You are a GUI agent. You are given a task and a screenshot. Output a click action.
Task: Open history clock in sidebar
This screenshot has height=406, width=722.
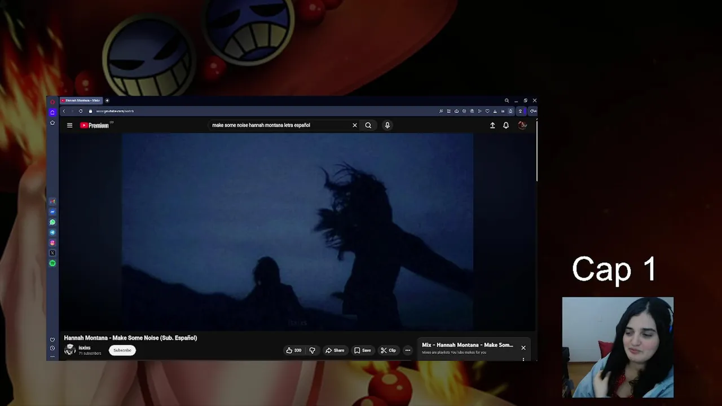click(52, 348)
